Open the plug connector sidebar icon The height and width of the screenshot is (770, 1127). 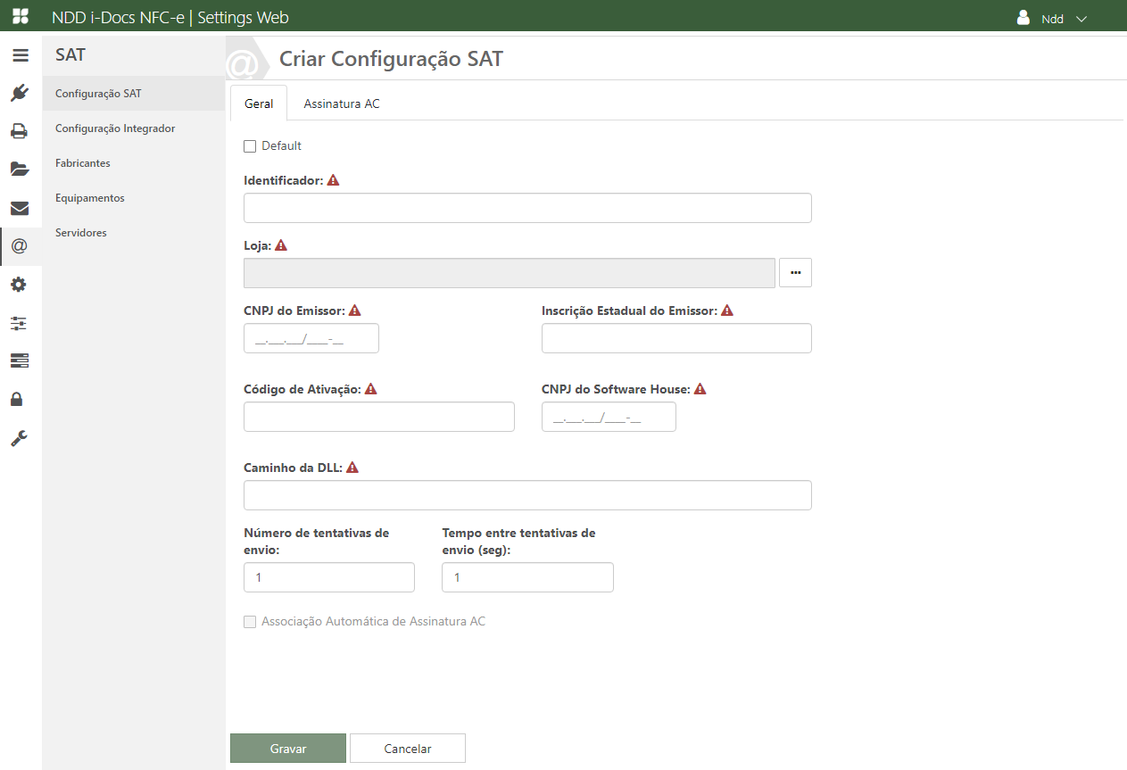click(20, 93)
